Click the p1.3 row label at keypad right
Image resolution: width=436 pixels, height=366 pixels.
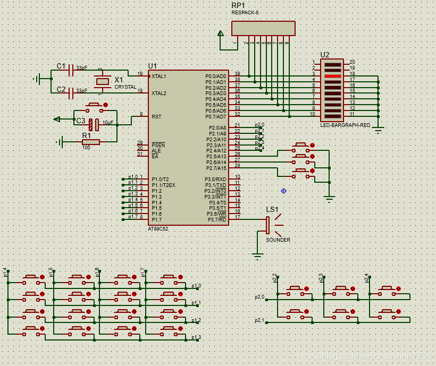[196, 337]
